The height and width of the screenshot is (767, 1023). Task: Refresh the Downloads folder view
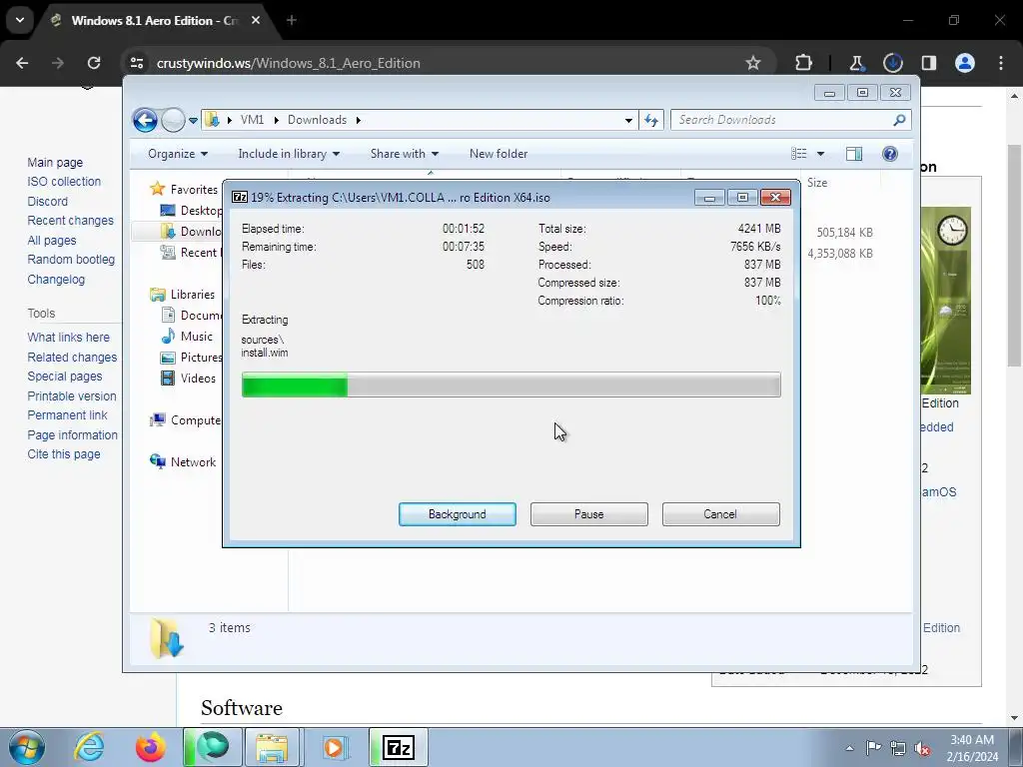(x=651, y=120)
